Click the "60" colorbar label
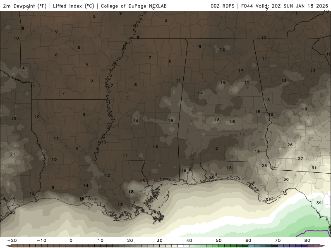The image size is (331, 248). click(248, 241)
